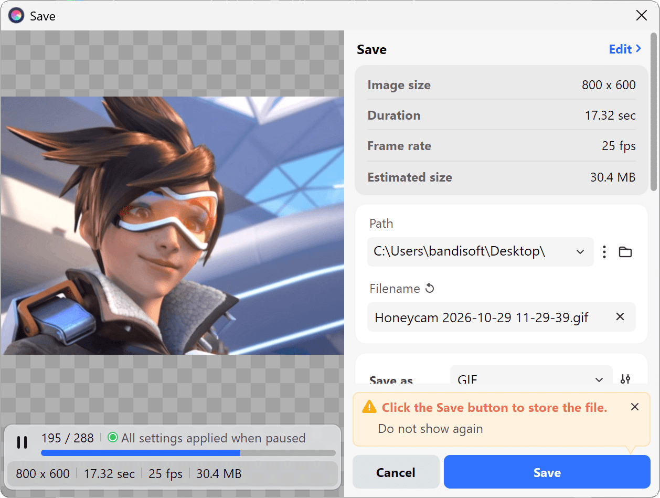Screen dimensions: 660x498
Task: Click the Honeycam app icon in title bar
Action: [16, 16]
